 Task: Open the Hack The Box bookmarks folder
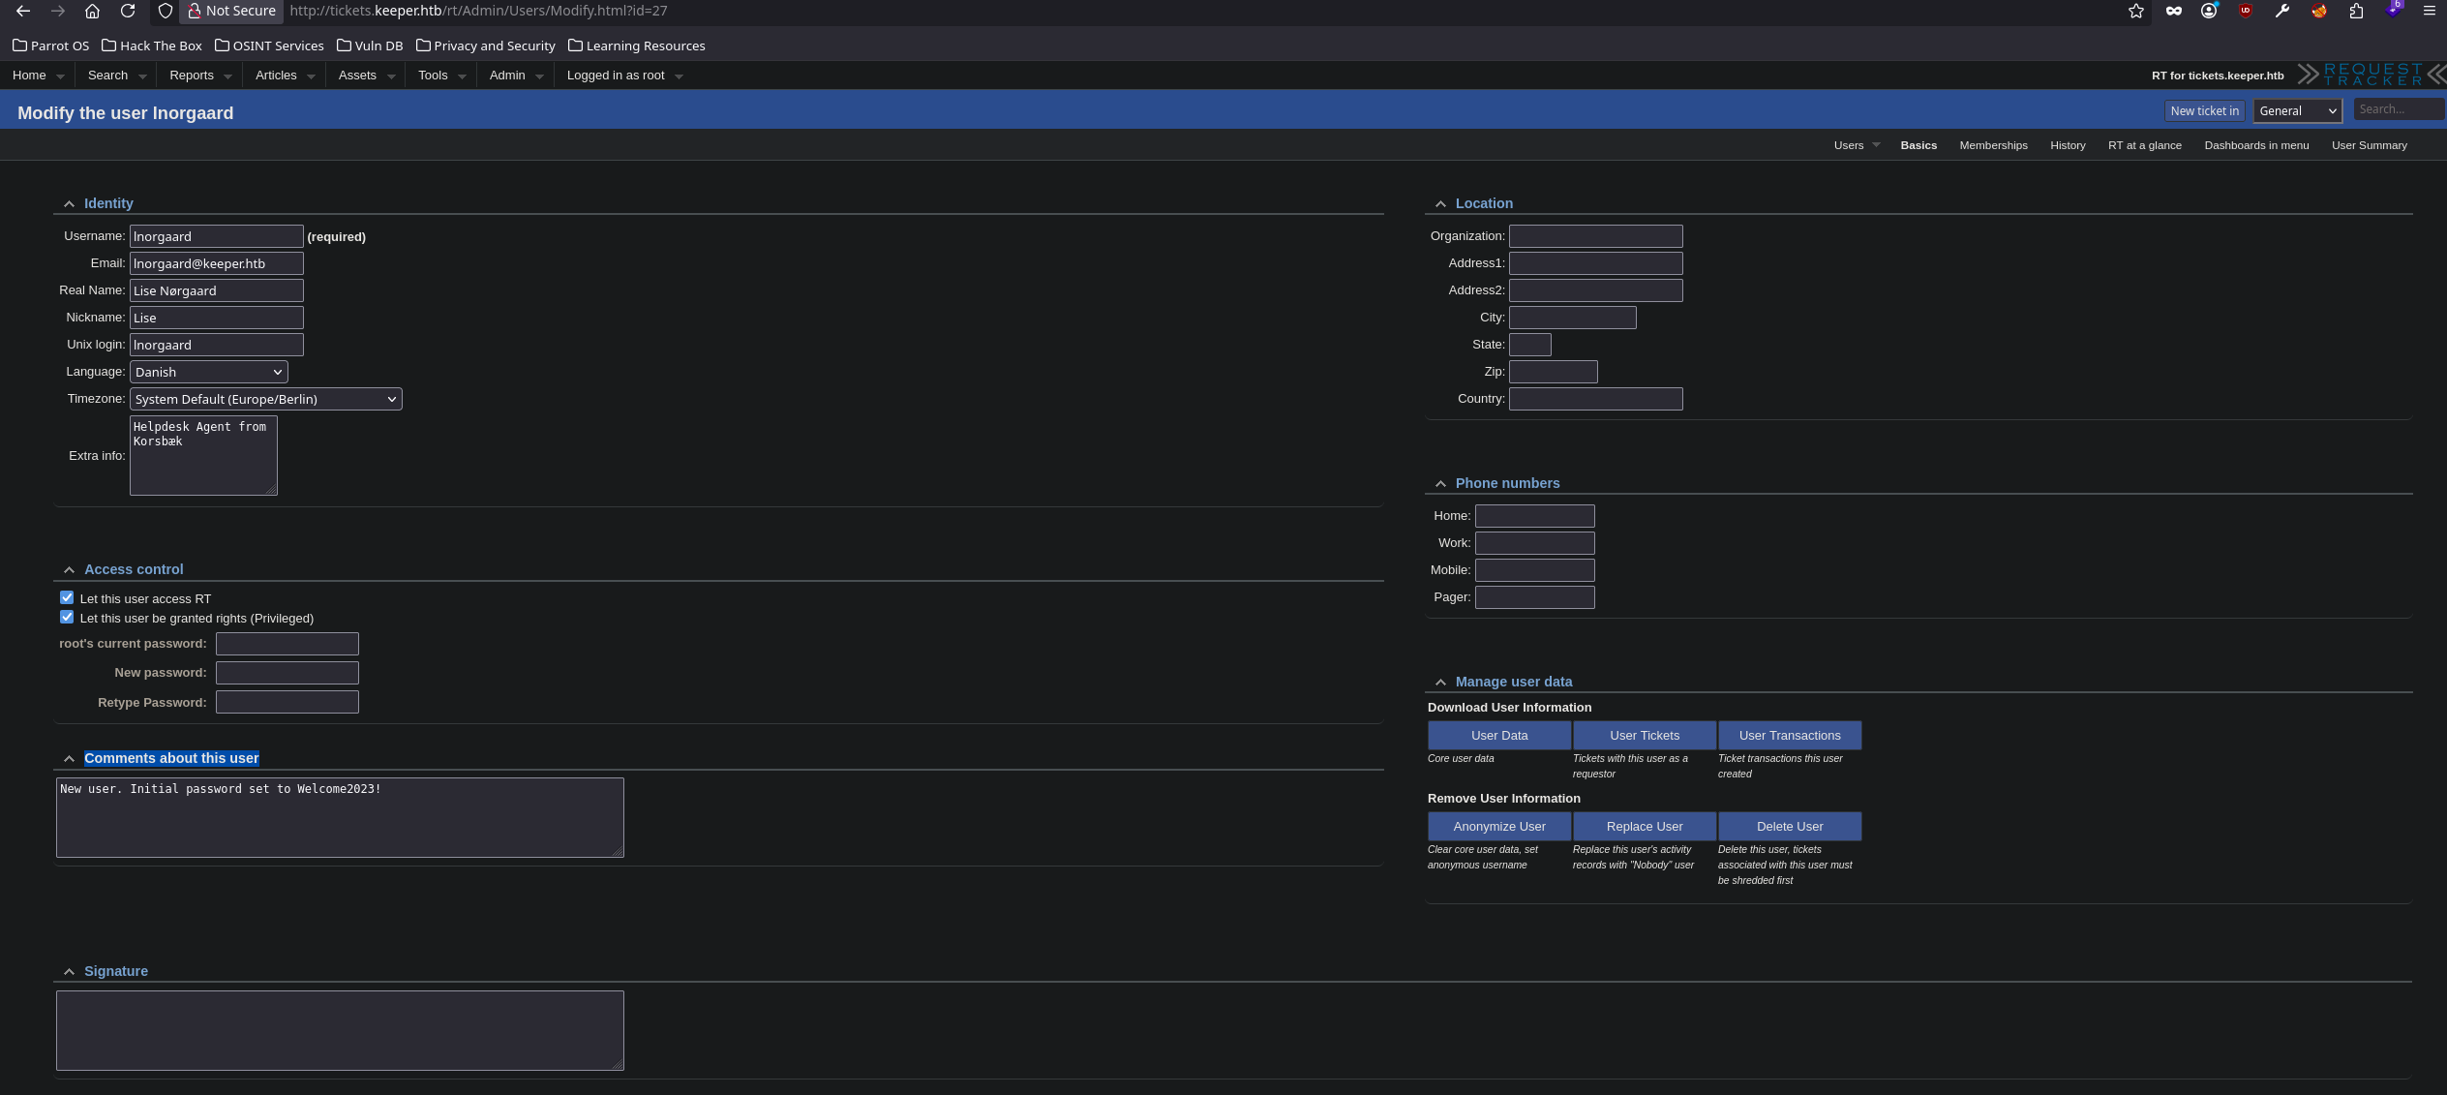(x=152, y=46)
